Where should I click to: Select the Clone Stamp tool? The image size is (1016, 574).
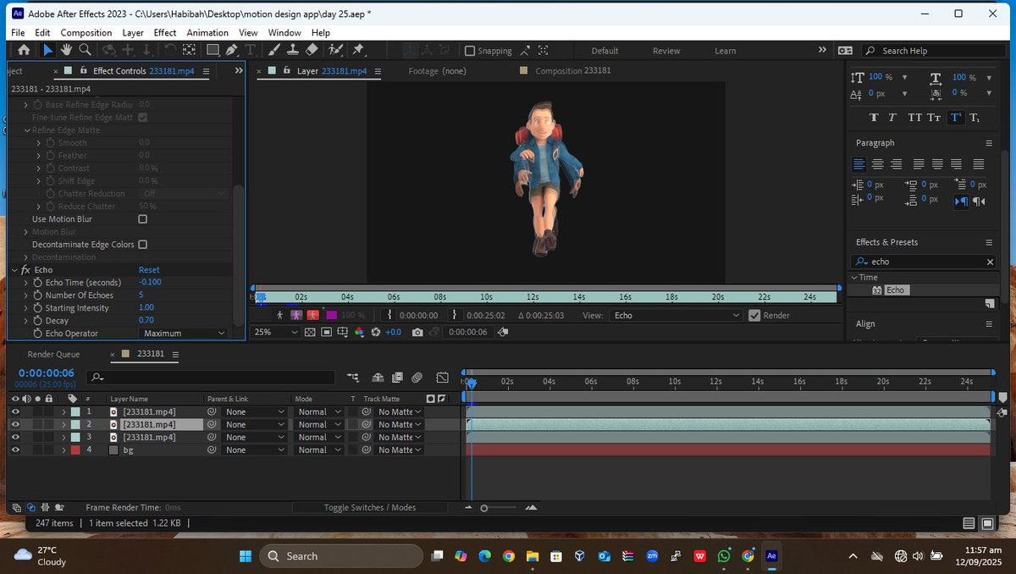click(293, 50)
